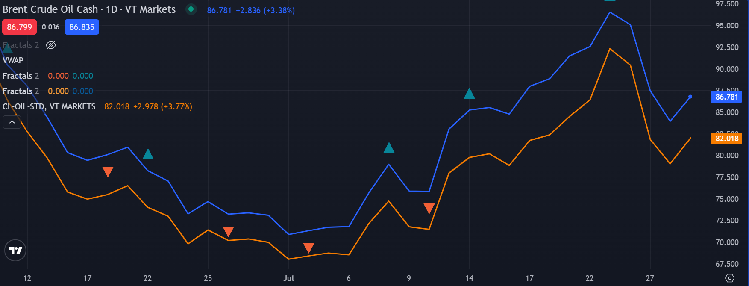Click the 14 date label on time axis

tap(469, 278)
